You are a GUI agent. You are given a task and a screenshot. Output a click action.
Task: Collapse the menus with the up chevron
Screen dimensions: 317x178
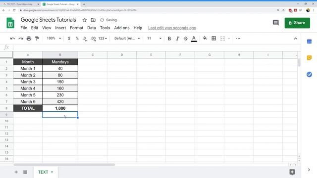coord(295,39)
